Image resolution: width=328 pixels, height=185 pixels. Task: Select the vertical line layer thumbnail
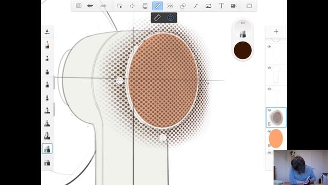pos(277,96)
